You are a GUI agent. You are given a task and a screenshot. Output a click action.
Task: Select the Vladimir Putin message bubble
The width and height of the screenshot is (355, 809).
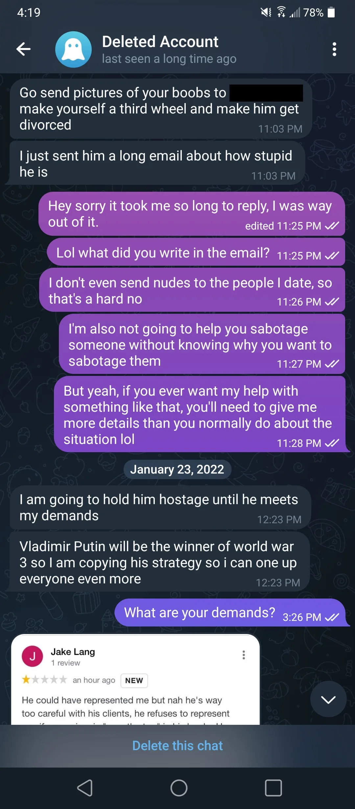click(x=160, y=562)
